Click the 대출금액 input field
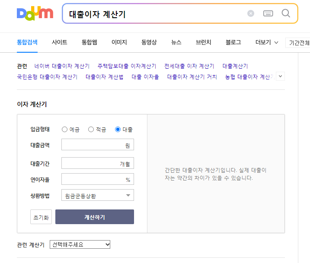 pos(98,145)
